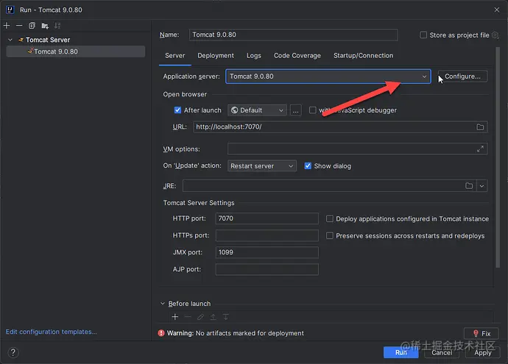This screenshot has width=508, height=364.
Task: Collapse the Before launch section
Action: [x=163, y=304]
